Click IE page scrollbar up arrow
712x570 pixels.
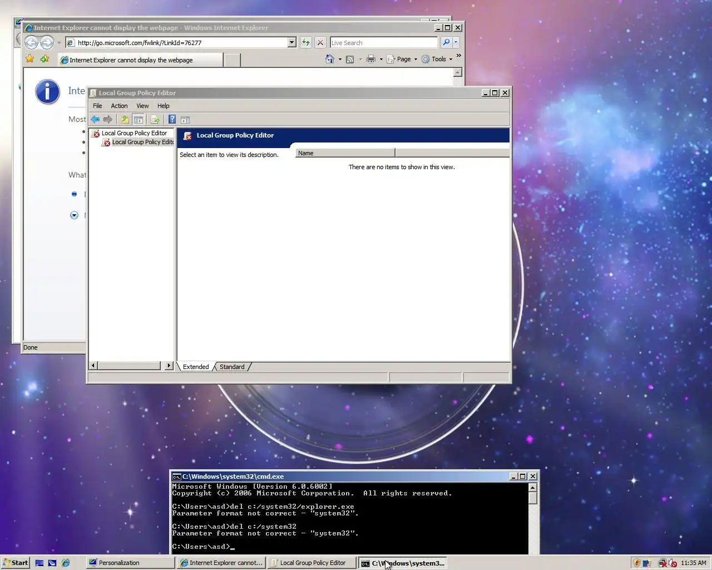458,72
